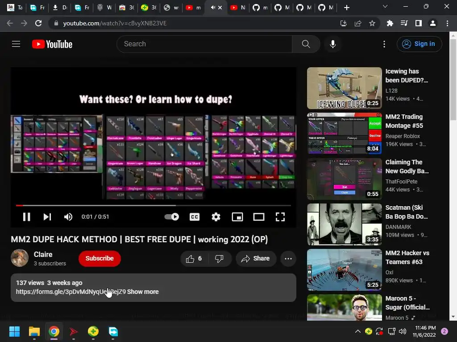Open Maroon 5 Sugar video thumbnail
Viewport: 457px width, 342px height.
coord(344,307)
